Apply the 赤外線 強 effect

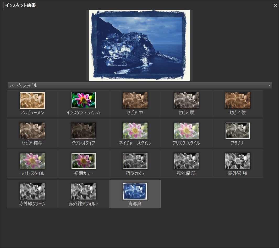click(238, 164)
